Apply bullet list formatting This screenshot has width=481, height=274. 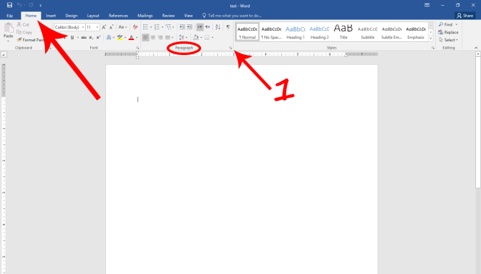pos(145,27)
